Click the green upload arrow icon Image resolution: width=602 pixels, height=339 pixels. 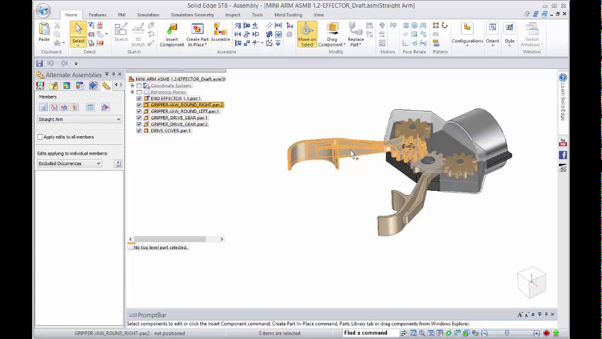pos(556,333)
